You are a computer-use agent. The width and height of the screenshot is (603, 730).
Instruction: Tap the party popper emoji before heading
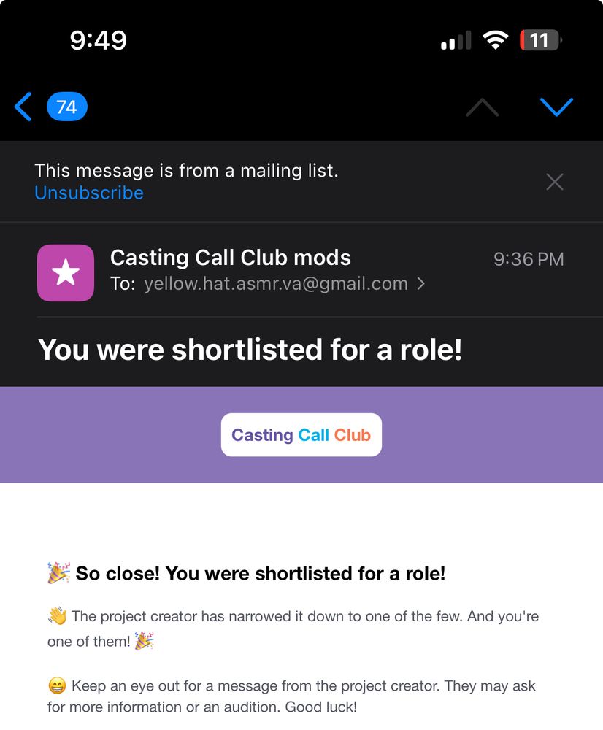pyautogui.click(x=59, y=573)
